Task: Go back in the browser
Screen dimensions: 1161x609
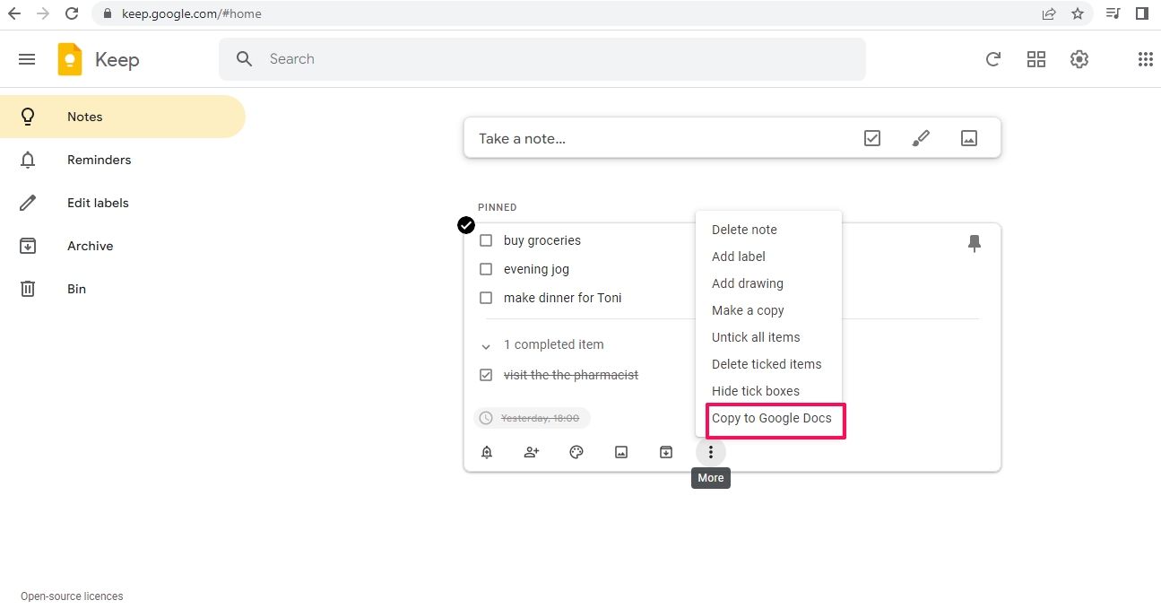Action: 14,13
